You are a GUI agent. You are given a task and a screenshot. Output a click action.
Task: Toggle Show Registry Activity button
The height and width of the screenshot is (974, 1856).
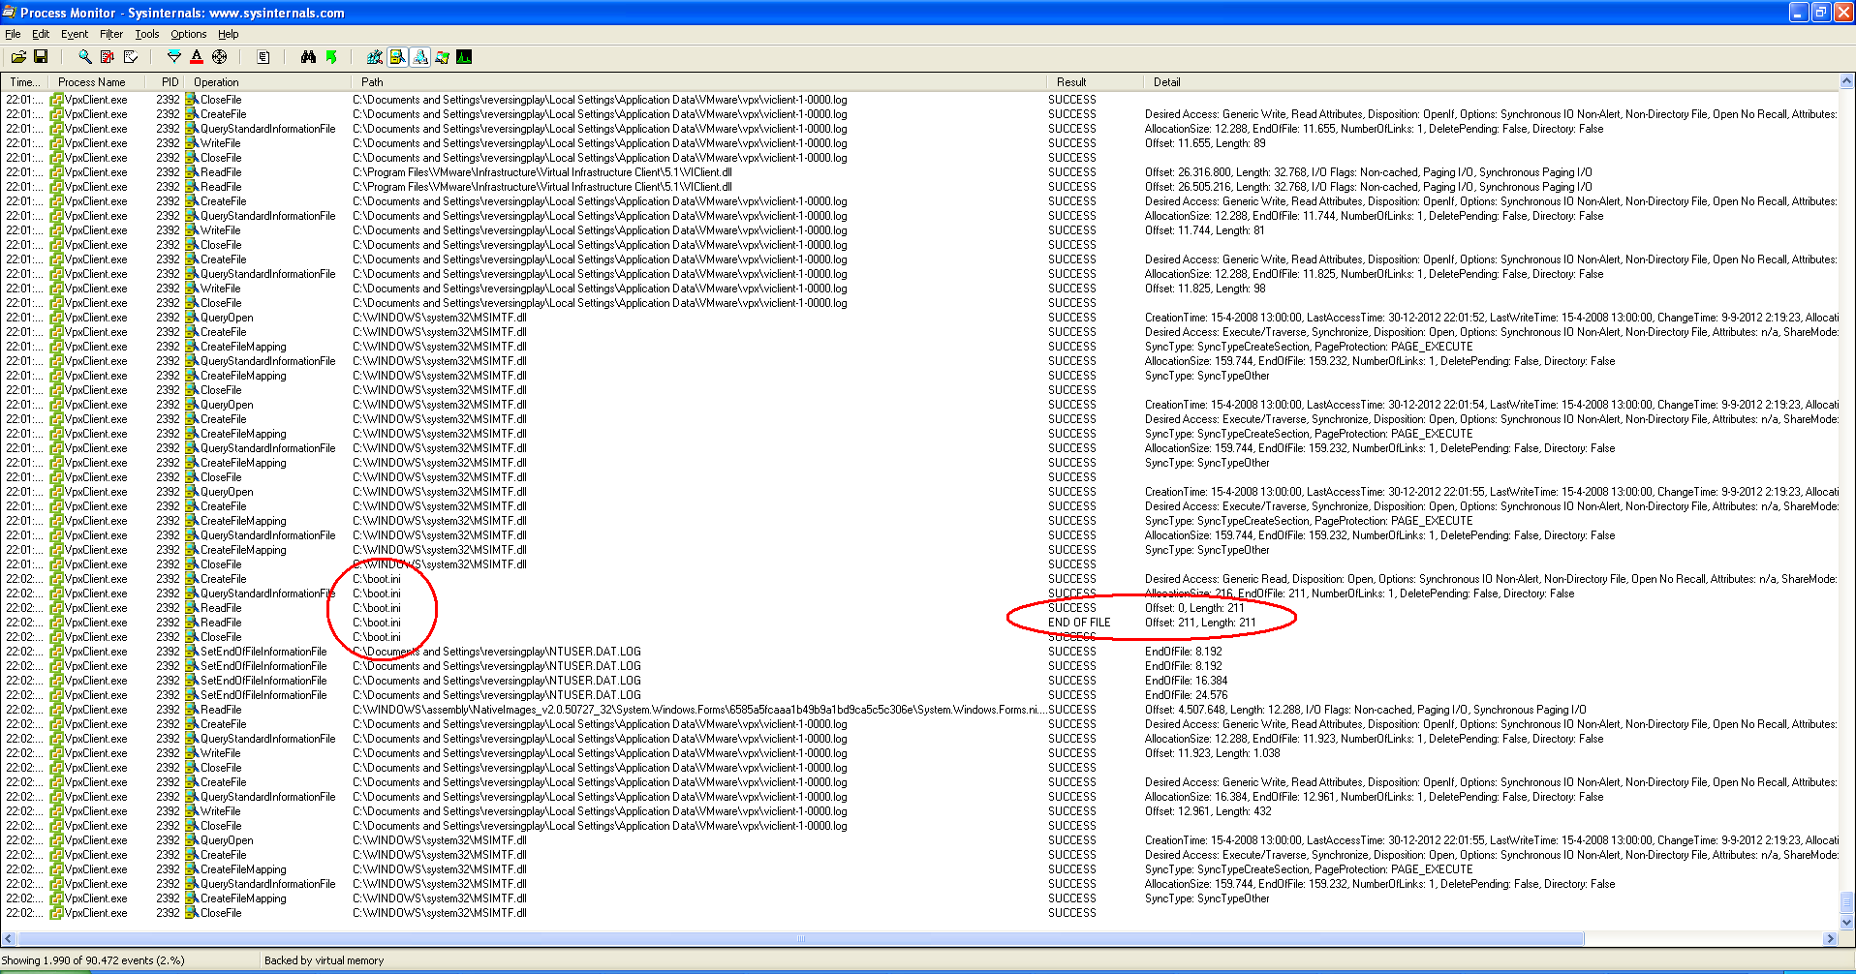[x=375, y=57]
